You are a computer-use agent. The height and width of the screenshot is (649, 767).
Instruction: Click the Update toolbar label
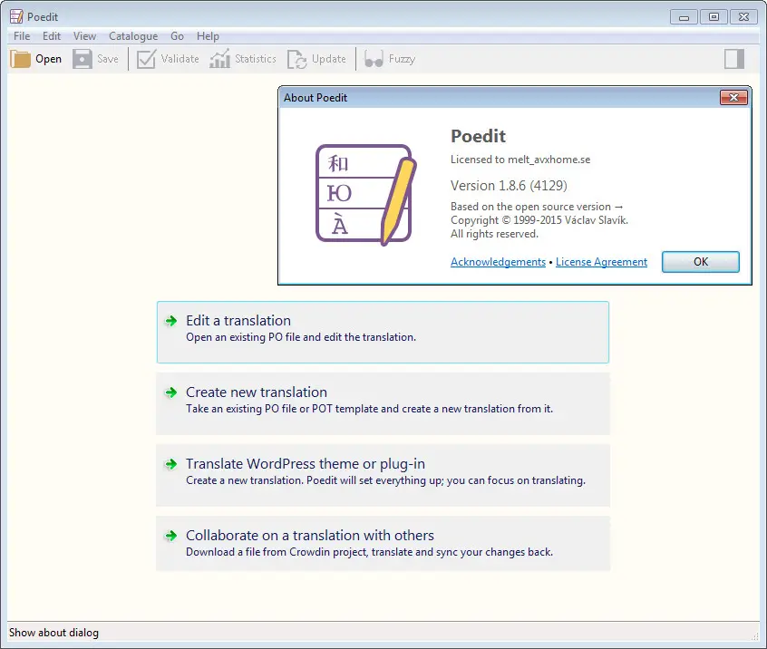pos(329,59)
